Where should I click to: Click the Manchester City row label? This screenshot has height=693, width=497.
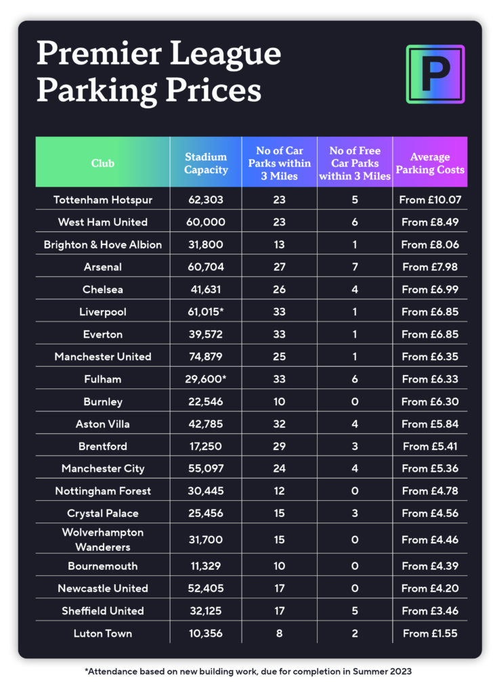(103, 468)
